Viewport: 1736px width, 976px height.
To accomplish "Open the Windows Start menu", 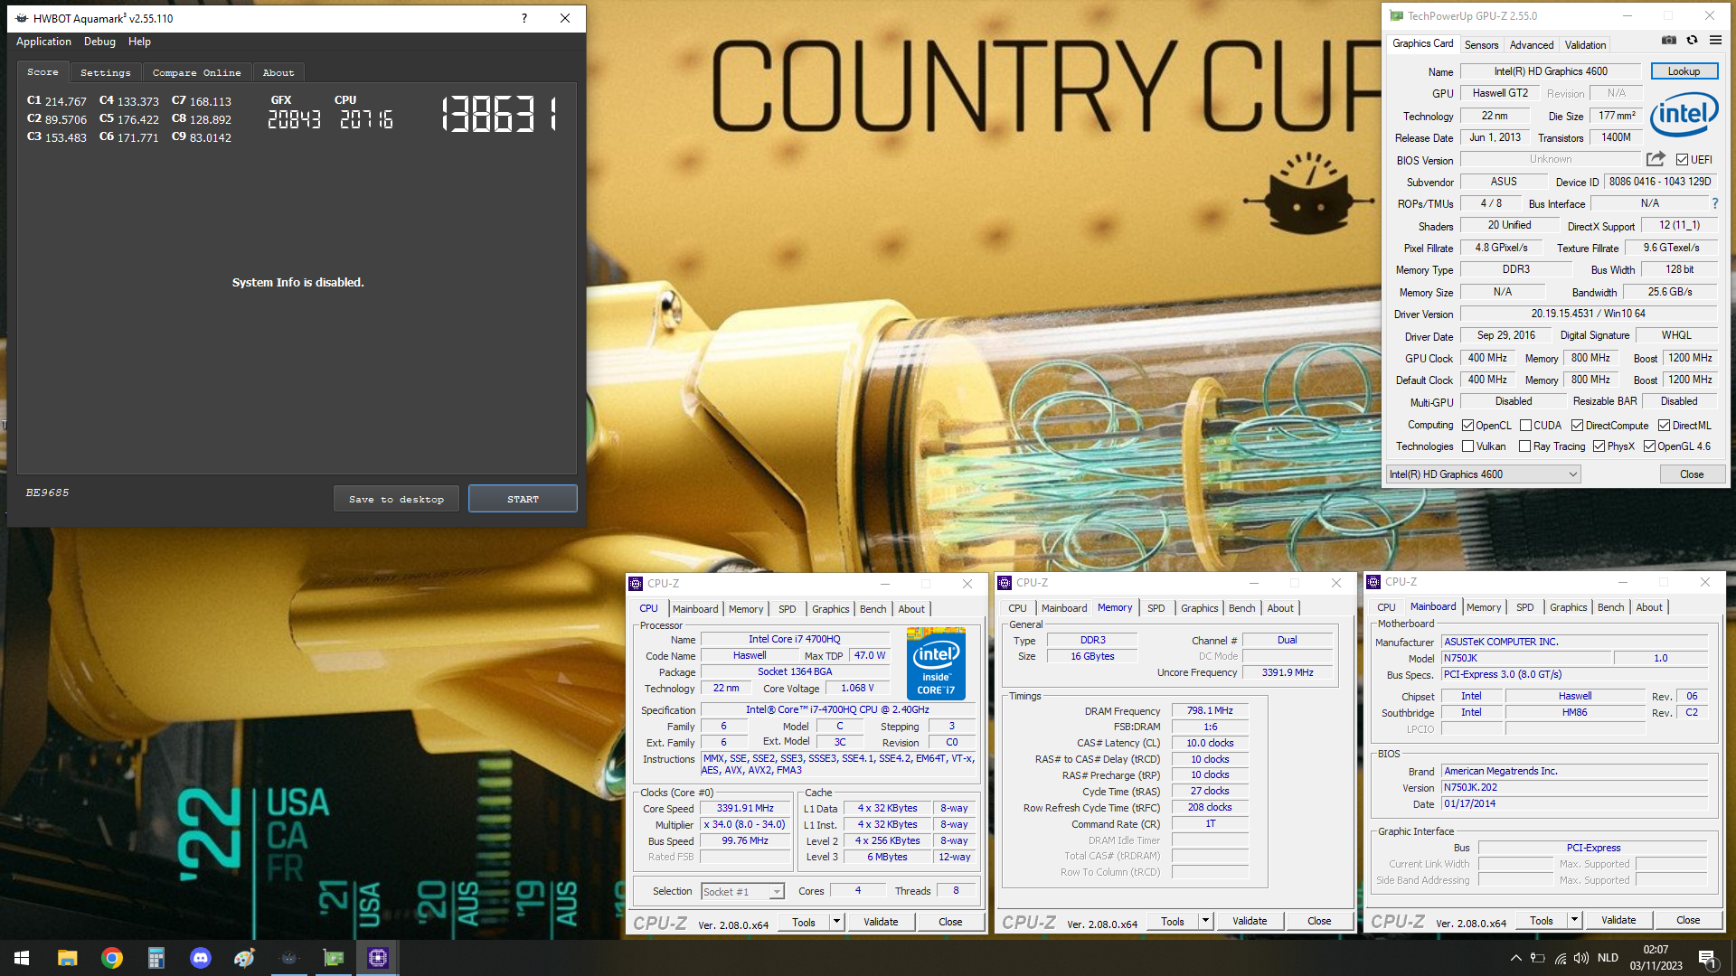I will (22, 958).
